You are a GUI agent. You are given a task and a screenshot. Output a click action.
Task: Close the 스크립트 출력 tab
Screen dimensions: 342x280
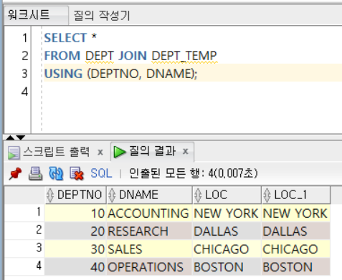point(100,152)
